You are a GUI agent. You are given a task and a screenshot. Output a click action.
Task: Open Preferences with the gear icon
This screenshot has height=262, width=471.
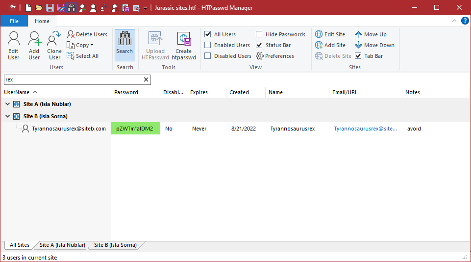[275, 56]
